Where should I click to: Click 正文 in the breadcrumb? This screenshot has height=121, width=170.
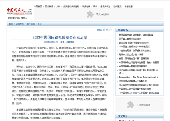click(40, 24)
